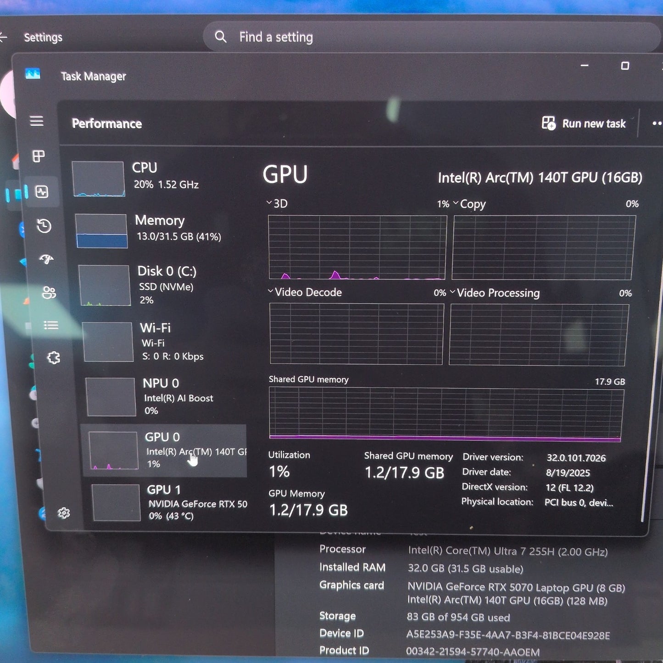Click the Physical location PCI bus value

coord(579,502)
